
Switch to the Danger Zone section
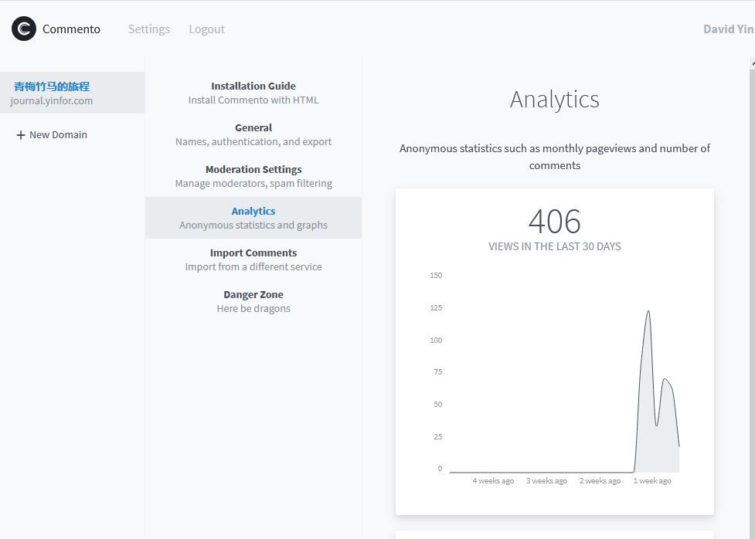253,301
